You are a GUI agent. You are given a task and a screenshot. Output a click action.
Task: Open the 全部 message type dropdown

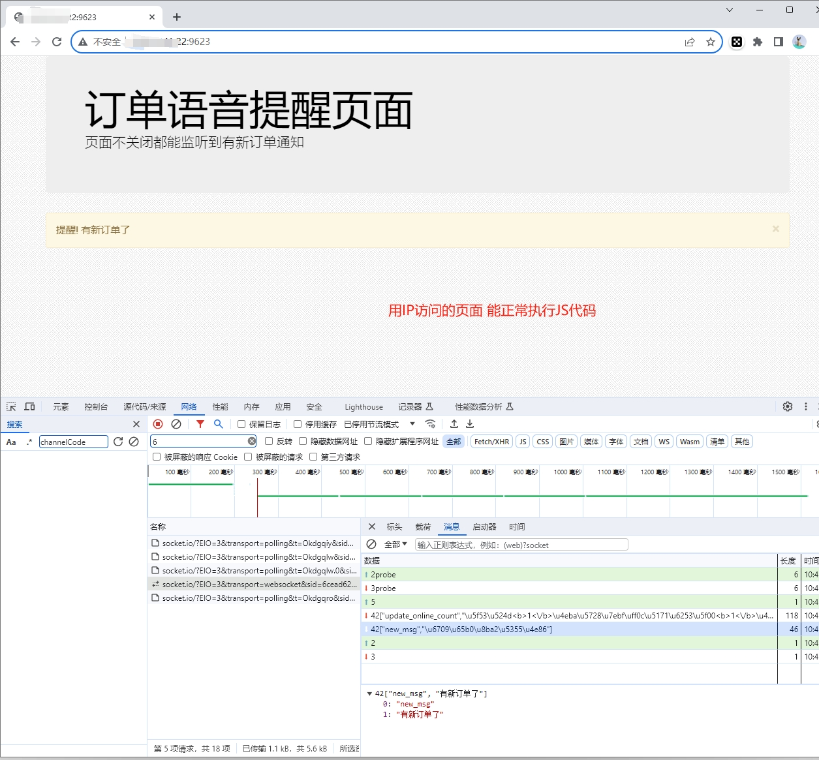[x=395, y=544]
